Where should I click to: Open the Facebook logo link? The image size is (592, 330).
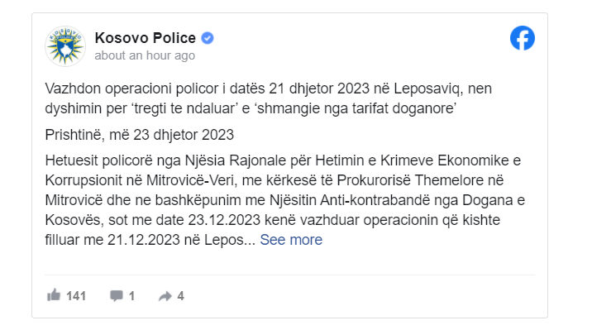(523, 38)
